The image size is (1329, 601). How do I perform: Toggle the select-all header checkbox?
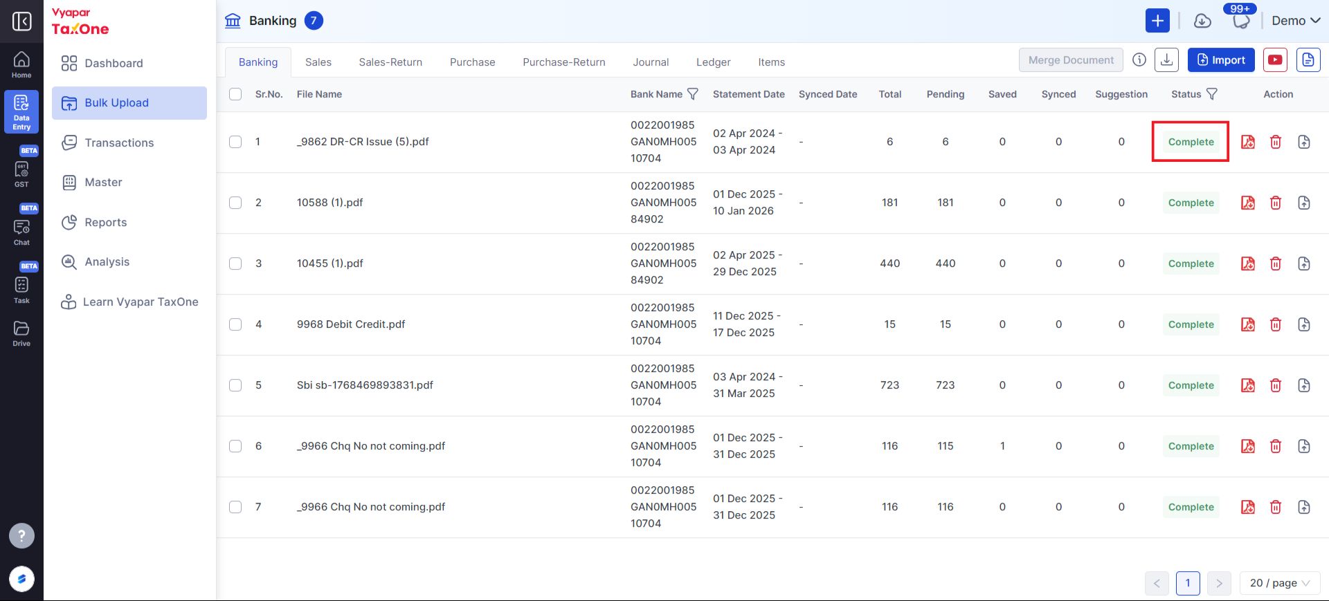pos(235,94)
